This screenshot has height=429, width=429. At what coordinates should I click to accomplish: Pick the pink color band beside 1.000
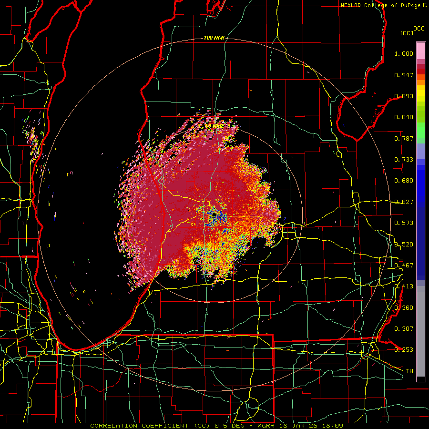tap(421, 51)
